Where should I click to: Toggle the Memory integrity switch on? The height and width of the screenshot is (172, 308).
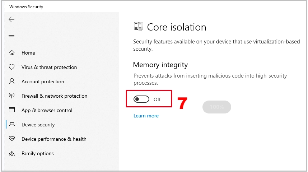[x=141, y=99]
